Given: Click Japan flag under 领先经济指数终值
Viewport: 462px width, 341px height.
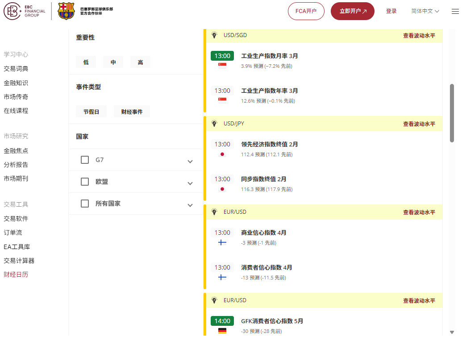Looking at the screenshot, I should [x=222, y=154].
